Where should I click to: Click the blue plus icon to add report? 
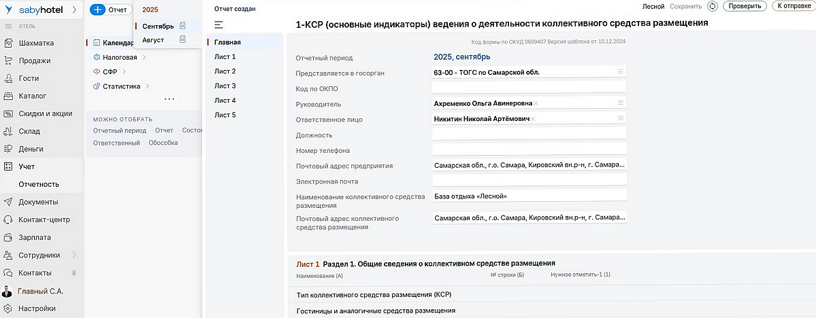[98, 10]
